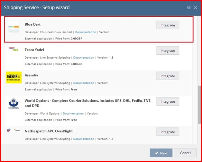Click Asendia Developer: Linn Systems Scripting
The width and height of the screenshot is (202, 162).
tap(47, 83)
